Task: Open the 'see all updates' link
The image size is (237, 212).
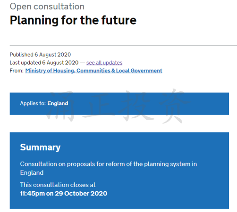Action: [x=104, y=63]
